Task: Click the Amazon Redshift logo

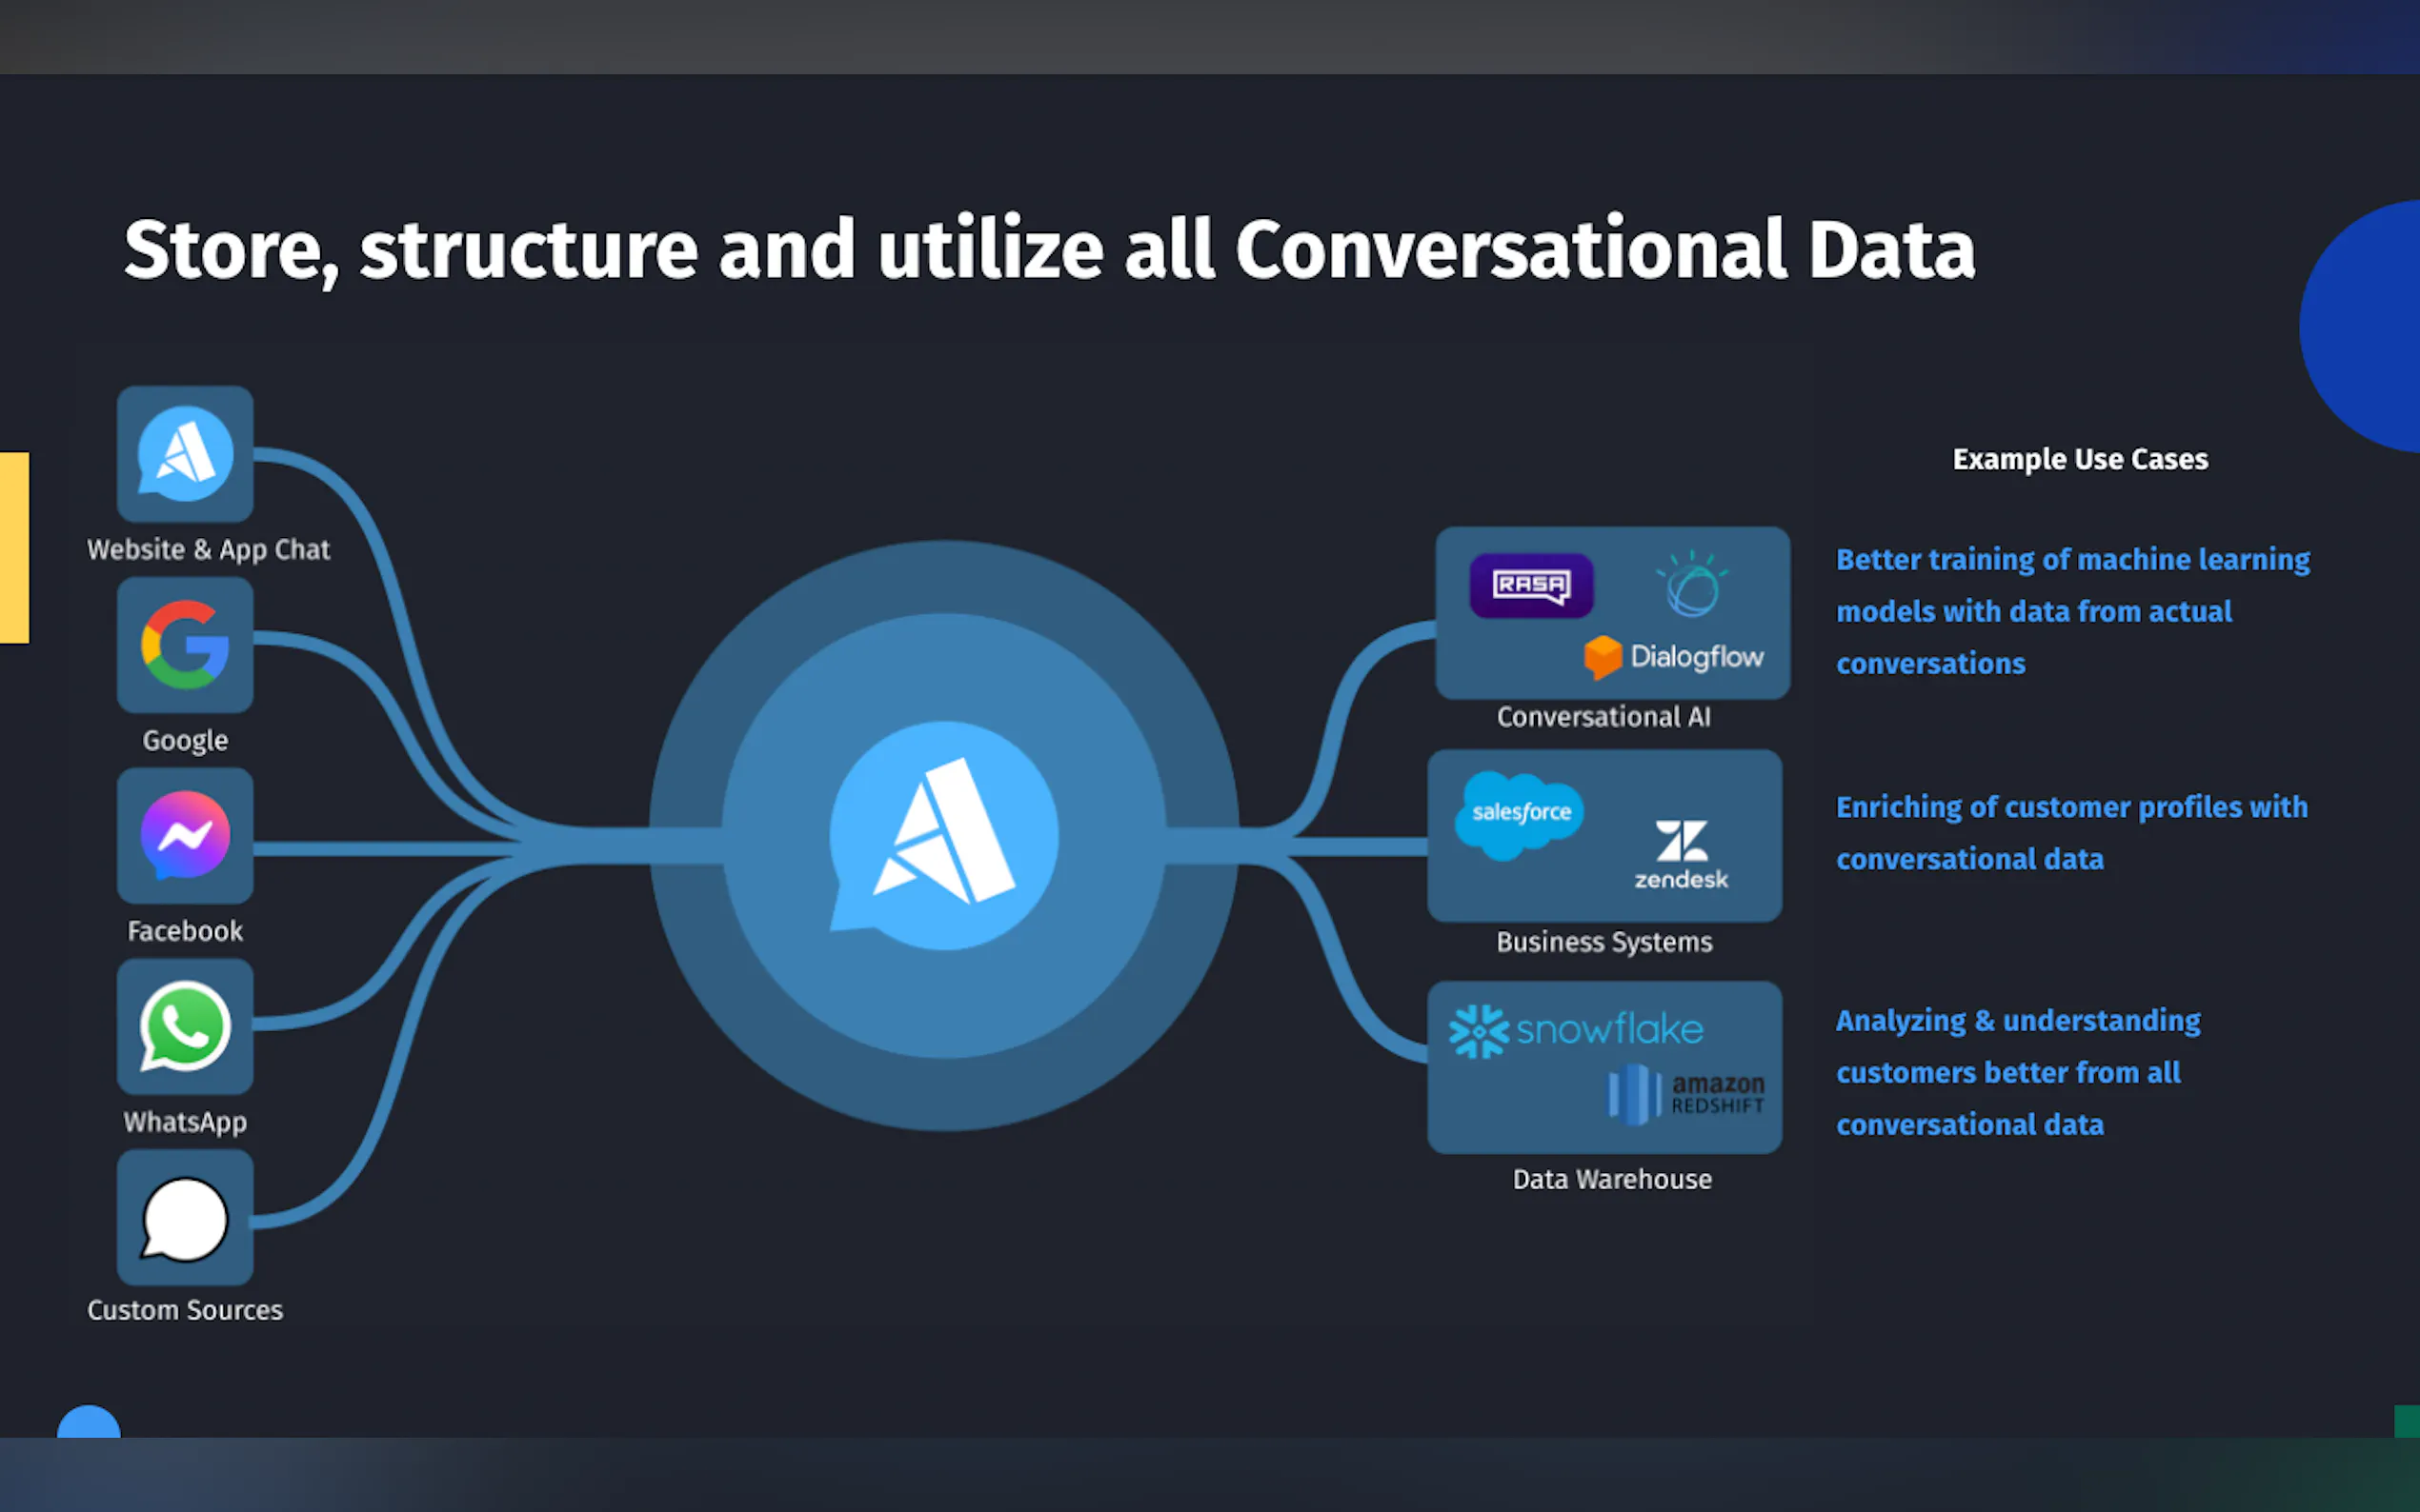Action: [x=1685, y=1094]
